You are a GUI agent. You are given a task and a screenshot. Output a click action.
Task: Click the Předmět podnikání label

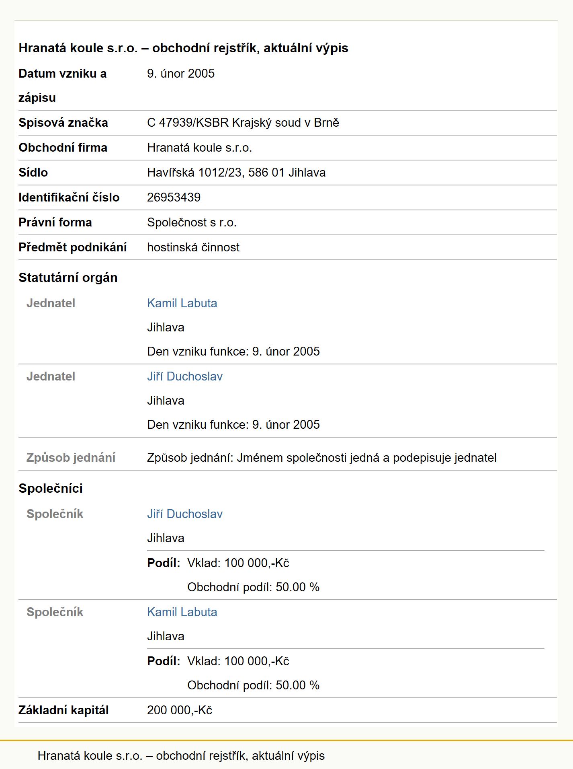pos(73,247)
